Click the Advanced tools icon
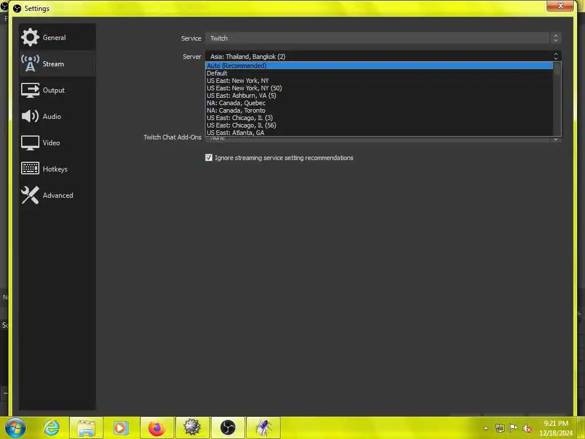This screenshot has height=439, width=585. click(30, 195)
